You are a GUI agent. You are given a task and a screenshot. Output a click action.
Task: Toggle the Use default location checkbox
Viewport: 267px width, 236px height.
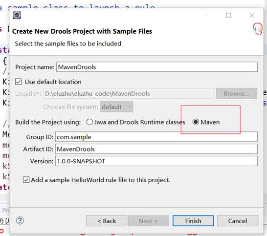19,82
